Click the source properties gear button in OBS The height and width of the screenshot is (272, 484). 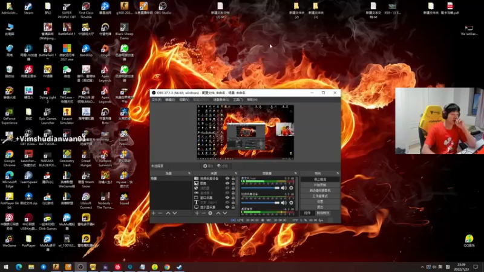pos(208,166)
